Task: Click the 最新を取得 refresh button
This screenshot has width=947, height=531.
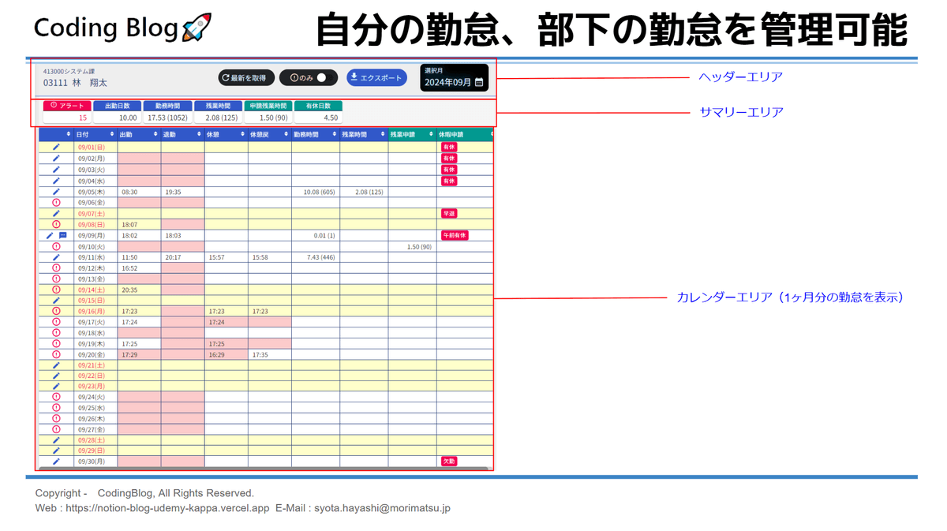Action: 247,77
